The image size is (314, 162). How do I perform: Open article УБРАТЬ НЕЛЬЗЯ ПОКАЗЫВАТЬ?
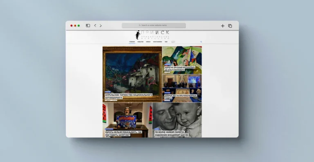[123, 134]
